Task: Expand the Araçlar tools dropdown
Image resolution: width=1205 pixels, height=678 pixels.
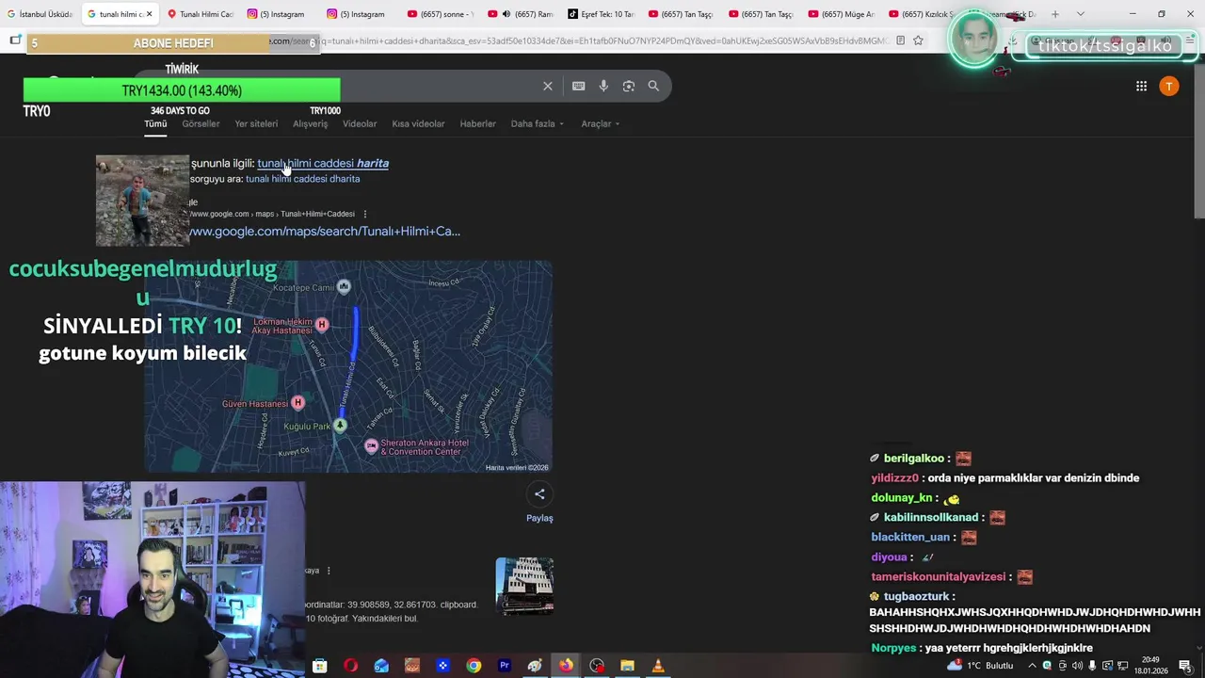Action: [x=601, y=123]
